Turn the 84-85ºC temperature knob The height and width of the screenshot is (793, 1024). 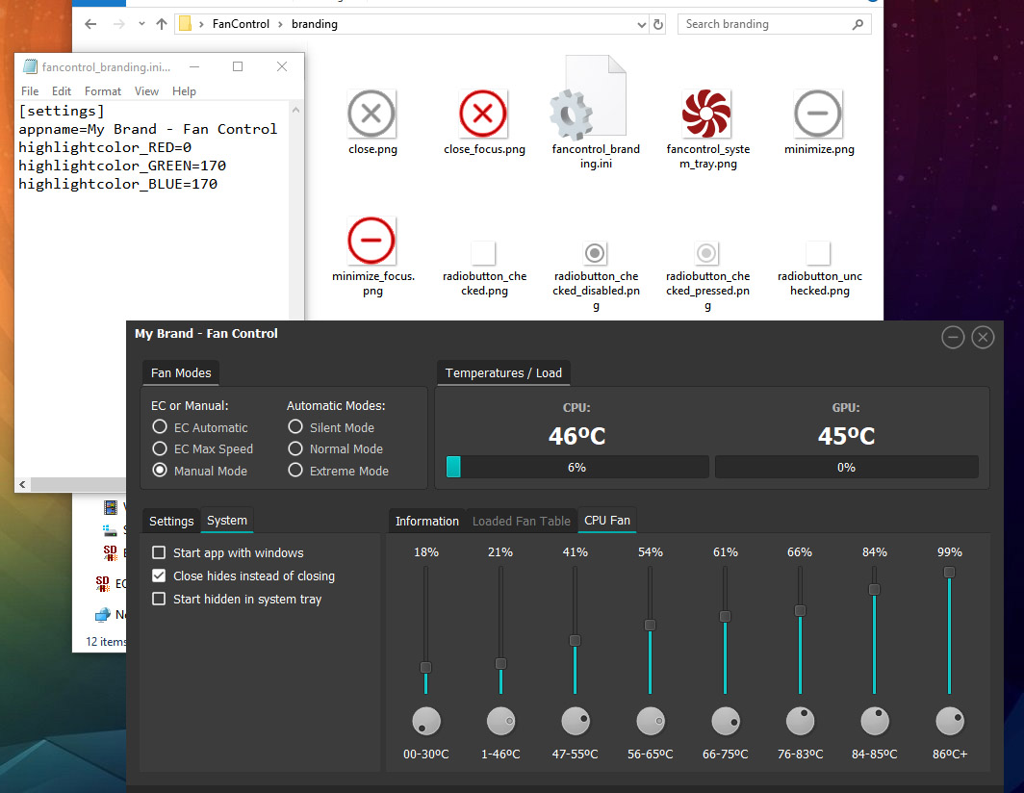click(875, 721)
